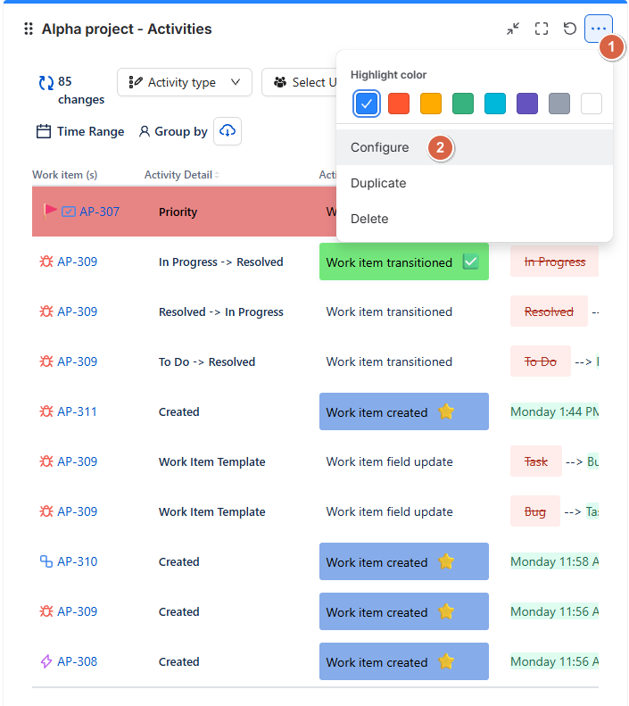629x706 pixels.
Task: Open the AP-310 work item link
Action: click(x=77, y=561)
